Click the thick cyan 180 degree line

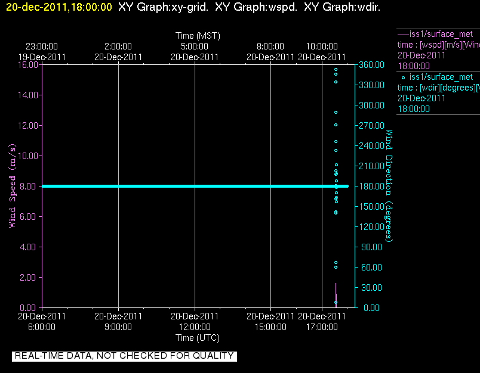tap(195, 186)
